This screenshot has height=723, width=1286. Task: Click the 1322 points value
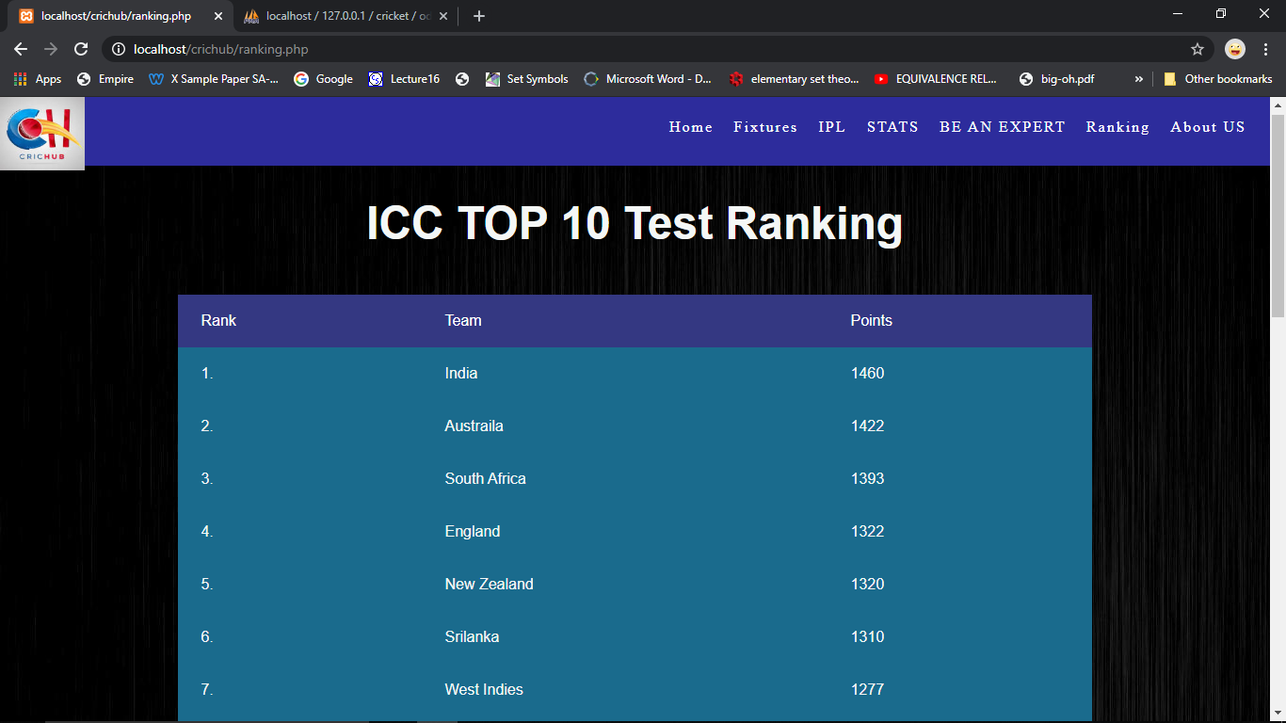click(868, 532)
